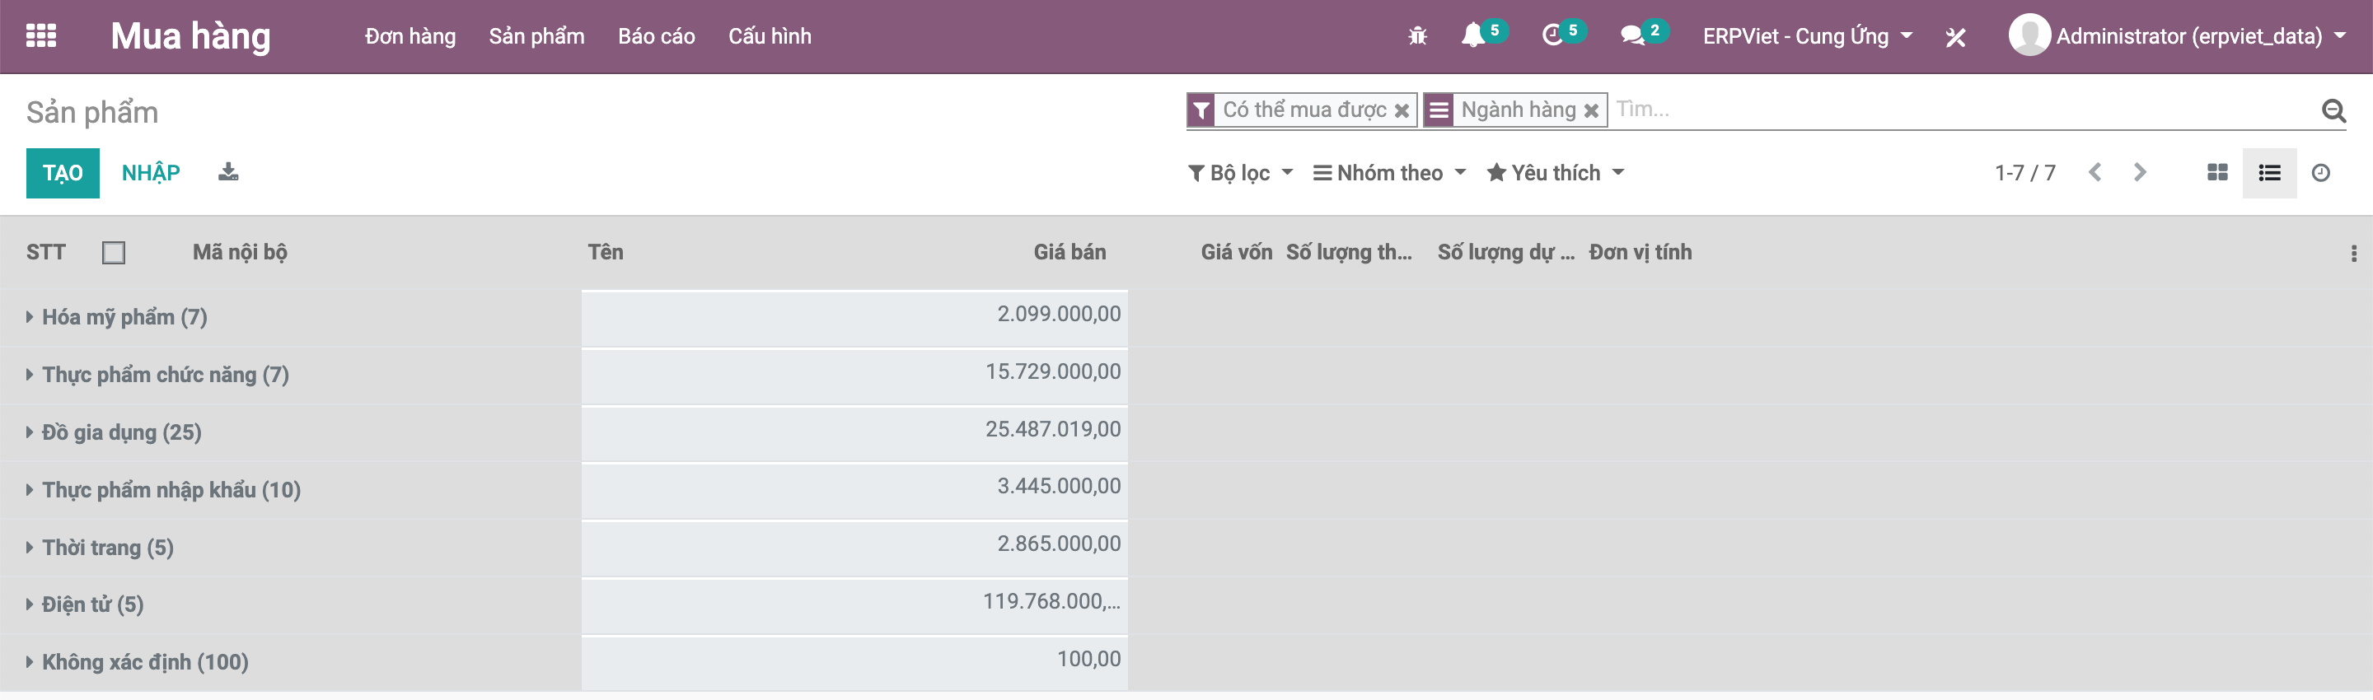Expand 'Đồ gia dụng (25)' group

click(x=114, y=432)
